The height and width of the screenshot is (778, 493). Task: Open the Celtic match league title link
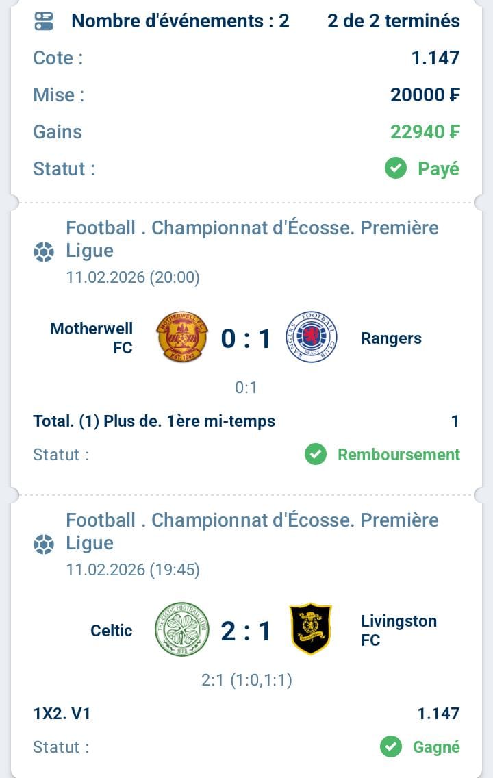point(252,531)
